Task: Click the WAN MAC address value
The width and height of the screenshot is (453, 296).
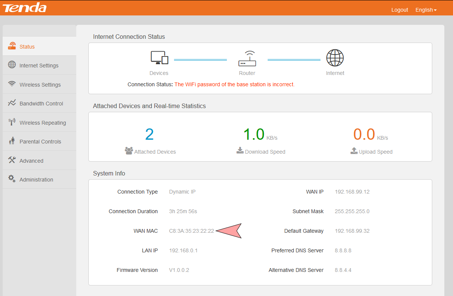Action: pyautogui.click(x=191, y=231)
